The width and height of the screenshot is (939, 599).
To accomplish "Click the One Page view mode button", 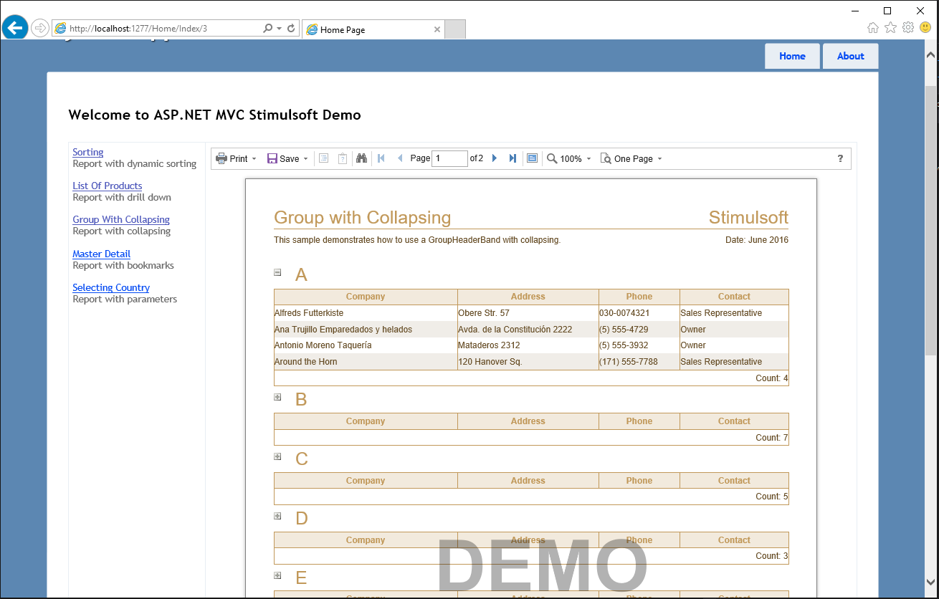I will [x=631, y=159].
